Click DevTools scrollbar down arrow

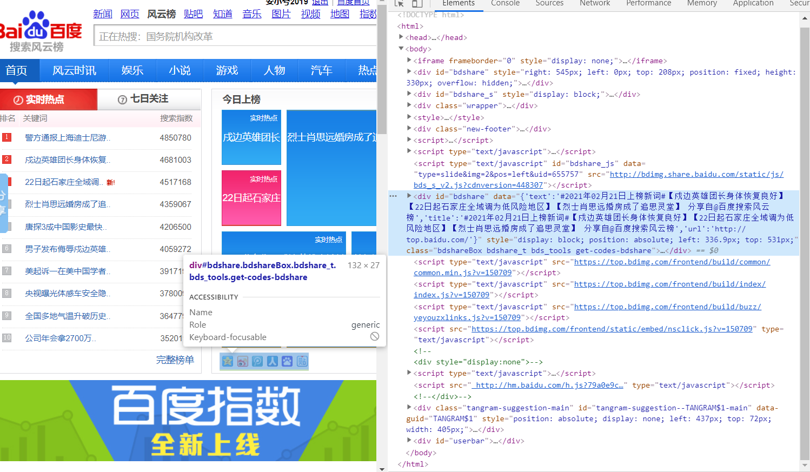tap(805, 466)
